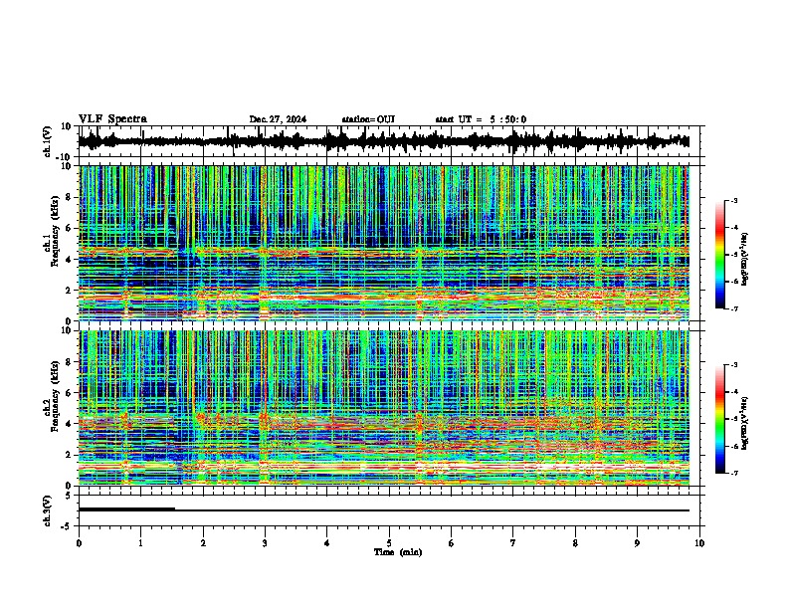The height and width of the screenshot is (609, 788).
Task: Select the date text "Dec. 27, 2024"
Action: pyautogui.click(x=278, y=119)
